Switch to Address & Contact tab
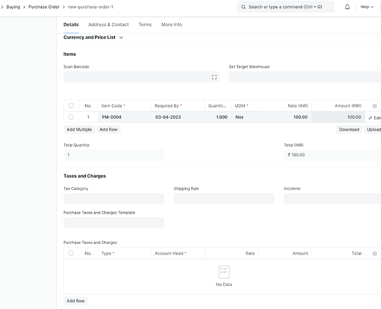The image size is (381, 309). pyautogui.click(x=108, y=25)
